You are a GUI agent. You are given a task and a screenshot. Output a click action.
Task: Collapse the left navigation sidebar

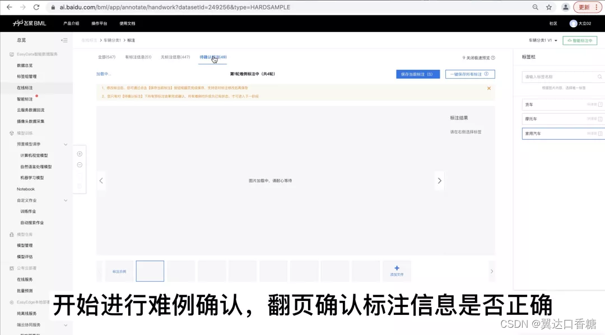(x=64, y=40)
